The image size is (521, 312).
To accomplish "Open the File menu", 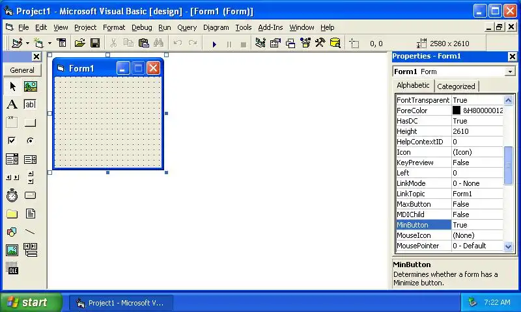I will [23, 27].
